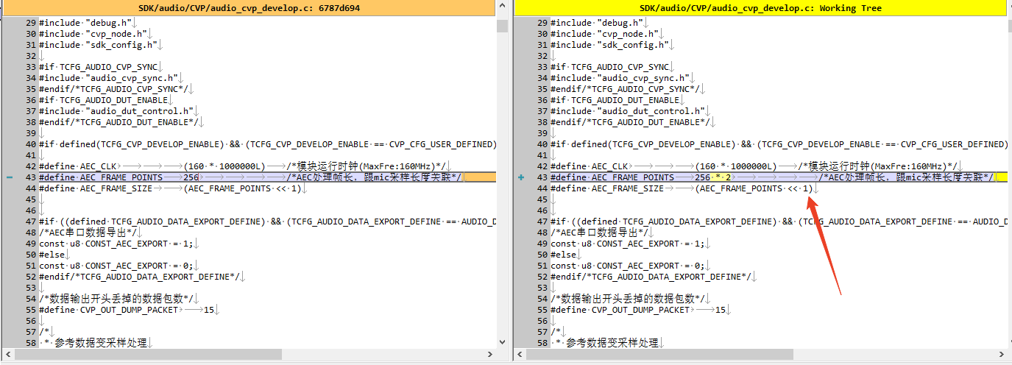Click the left pane vertical scrollbar thumb
This screenshot has width=1012, height=365.
(502, 26)
